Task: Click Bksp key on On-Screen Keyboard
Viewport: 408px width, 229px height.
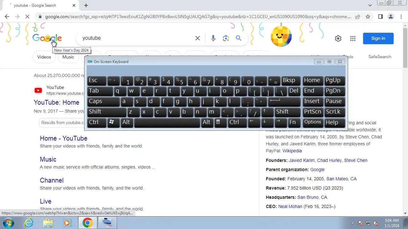Action: click(x=291, y=81)
